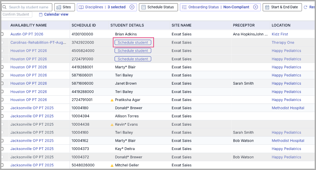Schedule student for schedule ID 2724791000

[x=133, y=59]
